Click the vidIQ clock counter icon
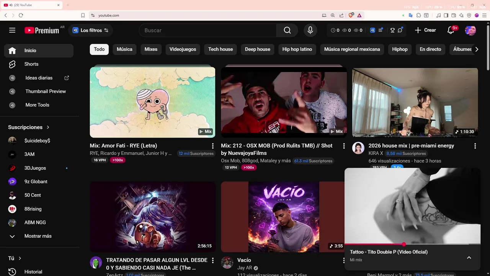Viewport: 490px width, 276px height. click(x=333, y=30)
